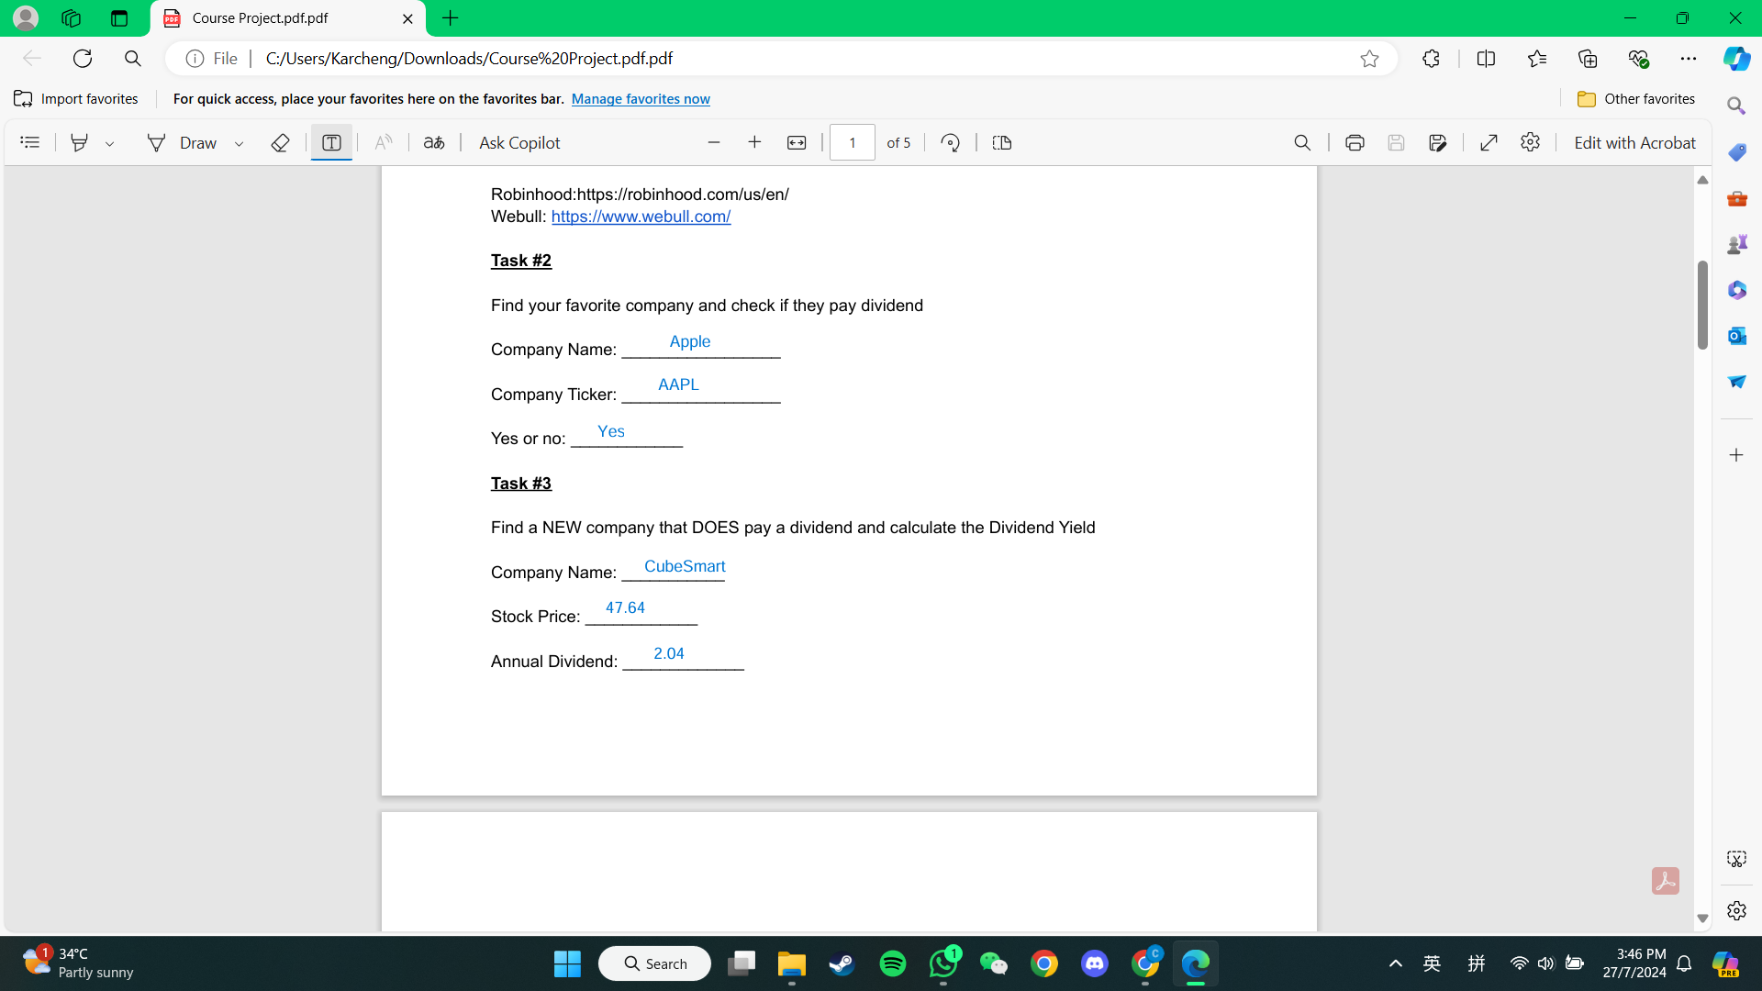Add a sidebar app with plus
Image resolution: width=1762 pixels, height=991 pixels.
click(1736, 455)
